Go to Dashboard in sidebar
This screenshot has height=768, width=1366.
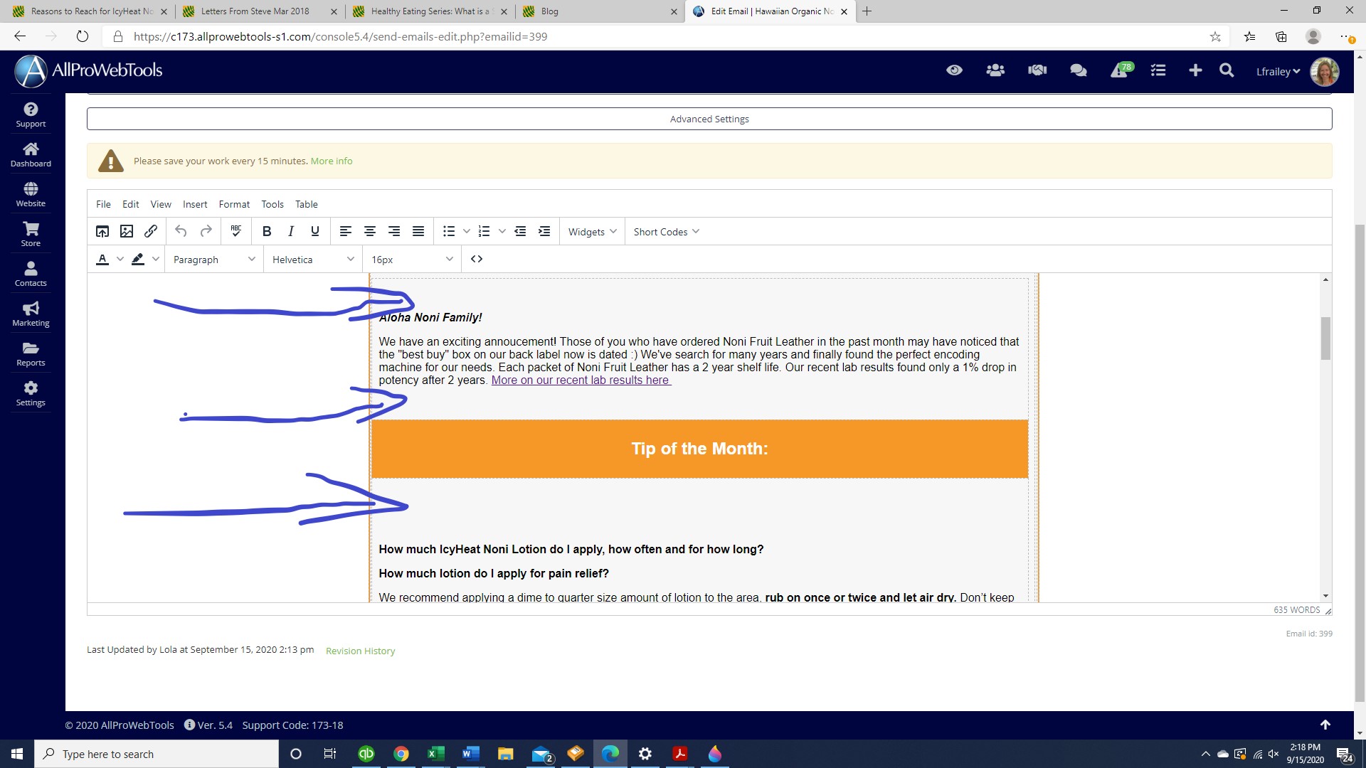tap(31, 155)
